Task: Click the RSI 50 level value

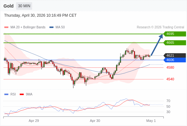Action: (x=168, y=106)
